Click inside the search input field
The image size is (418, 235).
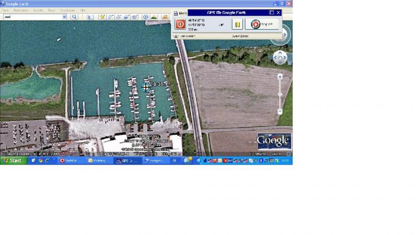tap(32, 17)
